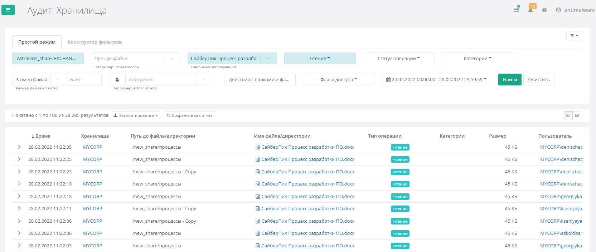Click the docx file icon in 11:22:19 row

click(258, 184)
